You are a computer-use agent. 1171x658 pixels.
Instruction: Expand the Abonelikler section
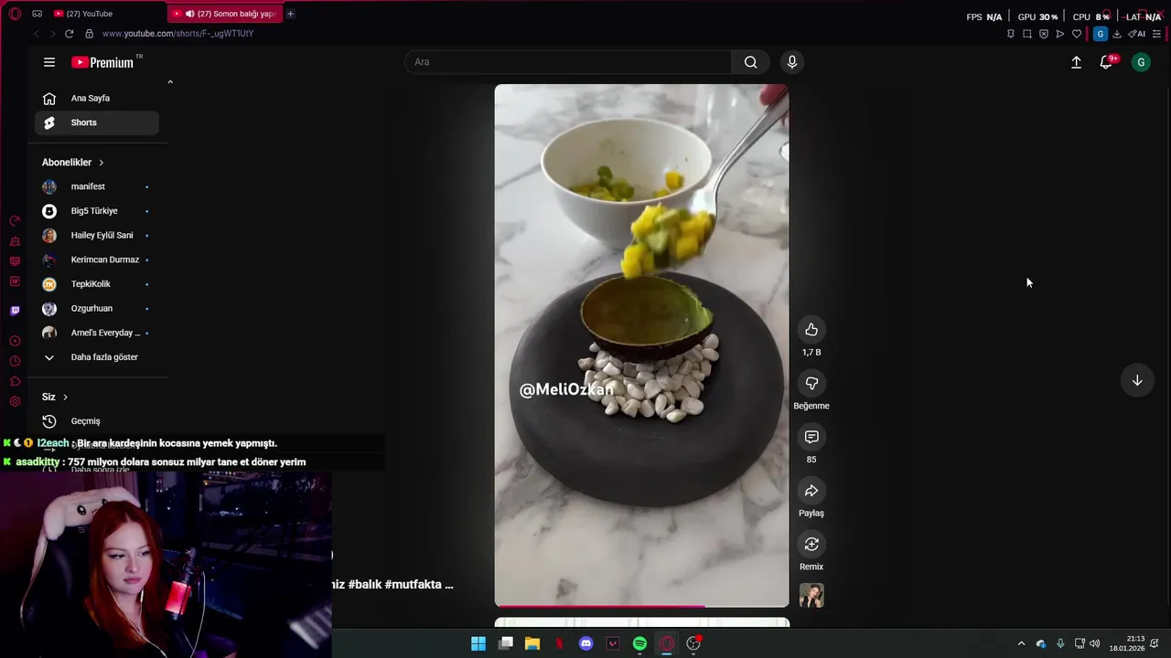coord(73,162)
